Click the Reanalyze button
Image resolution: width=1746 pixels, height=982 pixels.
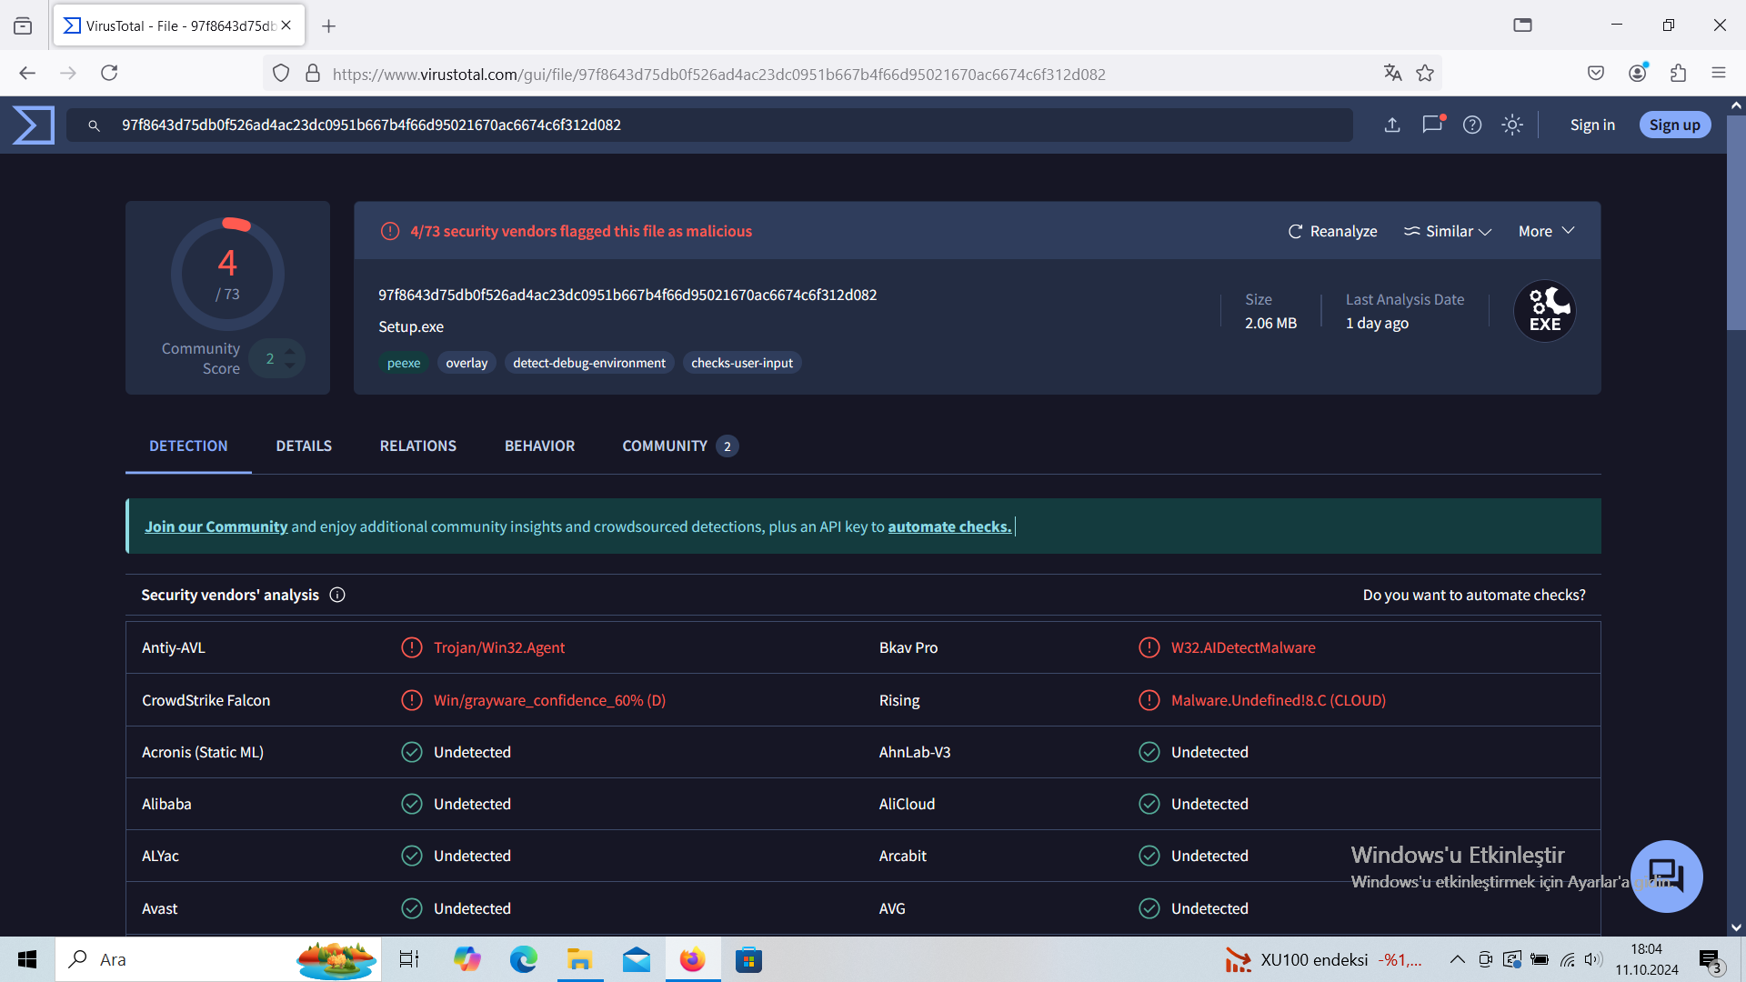click(1332, 231)
